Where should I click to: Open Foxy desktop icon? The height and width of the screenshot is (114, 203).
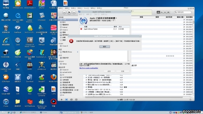[x=30, y=91]
